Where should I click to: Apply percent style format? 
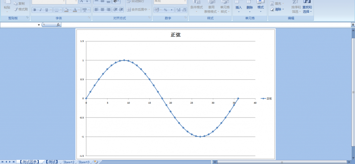[165, 10]
